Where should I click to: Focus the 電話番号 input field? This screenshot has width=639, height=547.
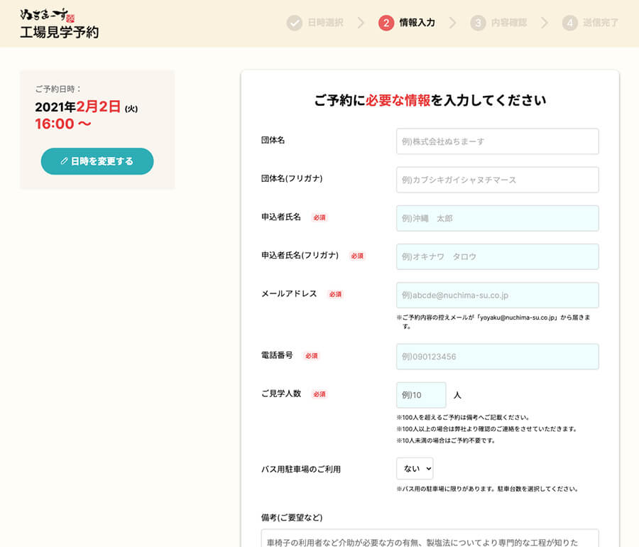497,357
